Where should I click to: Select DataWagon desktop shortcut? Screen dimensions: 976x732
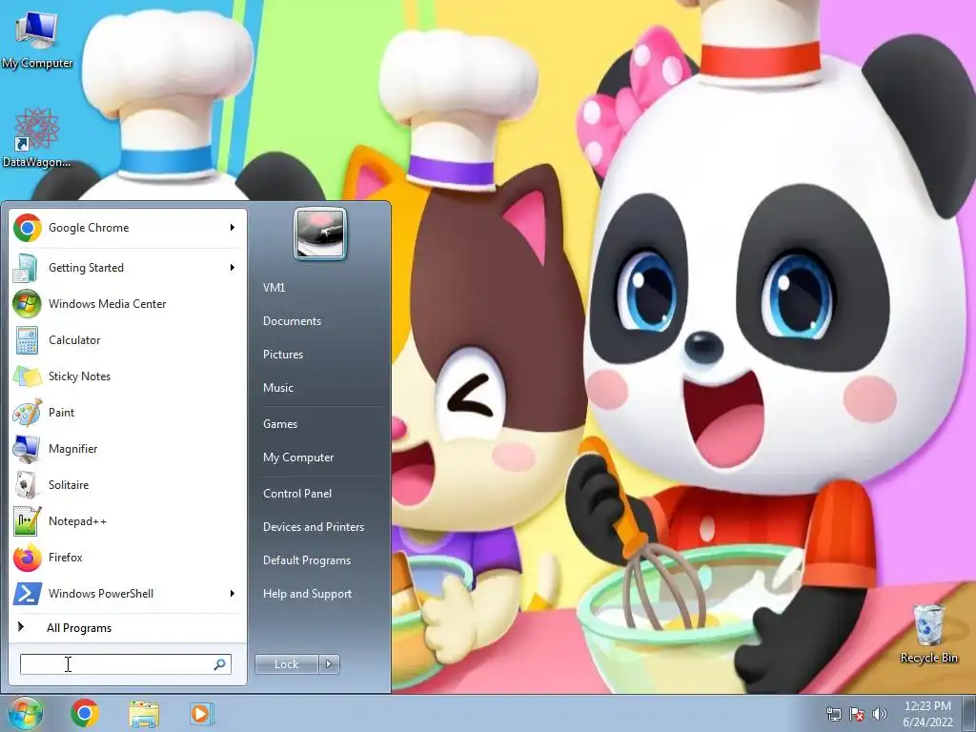tap(37, 137)
